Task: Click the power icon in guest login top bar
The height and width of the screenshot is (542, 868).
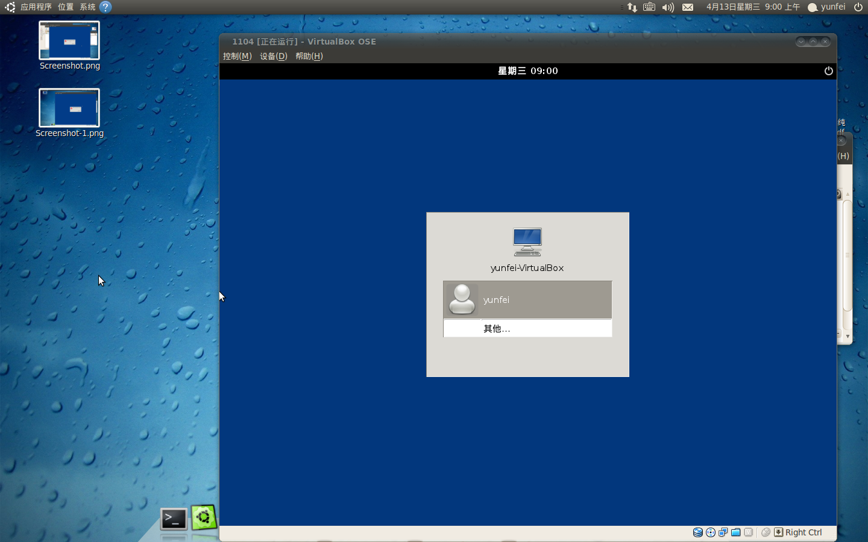Action: (x=829, y=71)
